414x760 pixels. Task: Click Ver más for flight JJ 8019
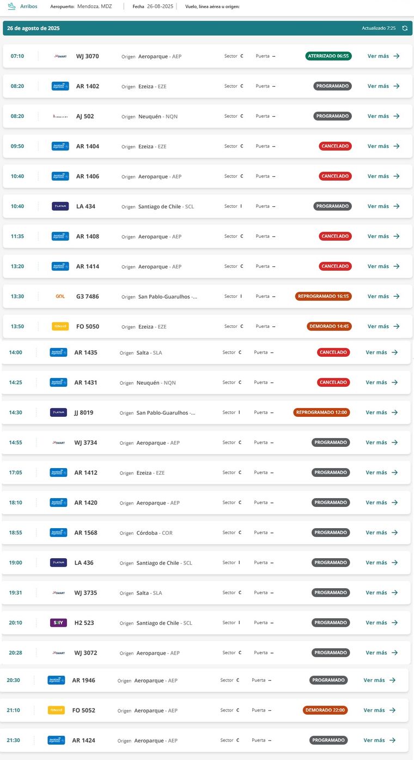click(x=376, y=412)
